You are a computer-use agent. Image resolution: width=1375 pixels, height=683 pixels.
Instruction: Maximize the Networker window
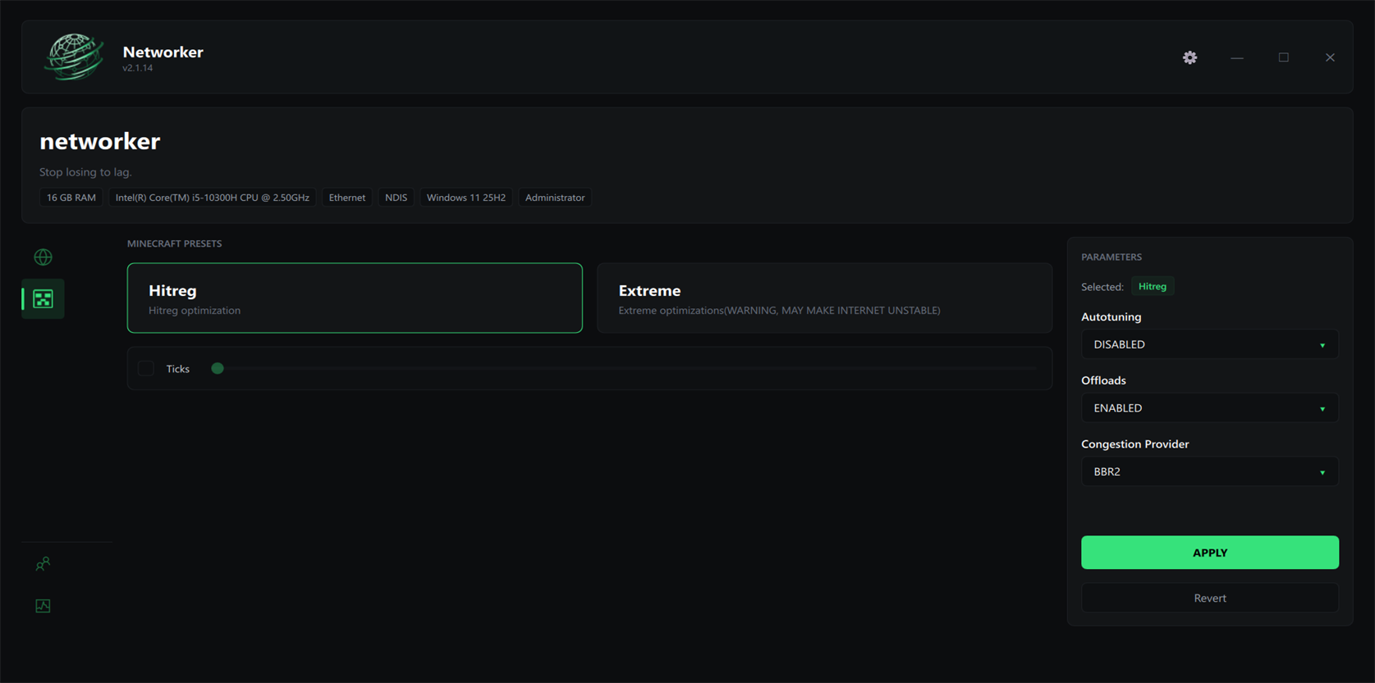pos(1283,57)
